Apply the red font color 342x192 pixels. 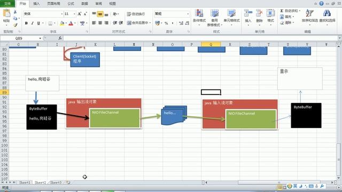click(71, 23)
